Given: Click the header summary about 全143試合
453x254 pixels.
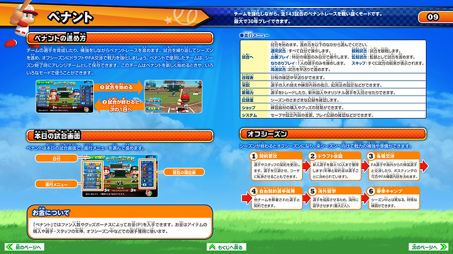Looking at the screenshot, I should click(308, 18).
